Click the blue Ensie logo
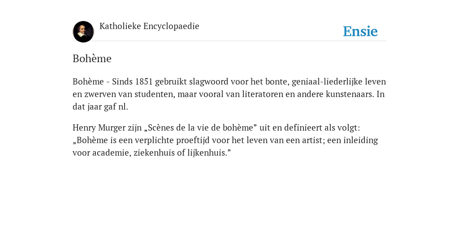Image resolution: width=459 pixels, height=229 pixels. (360, 31)
